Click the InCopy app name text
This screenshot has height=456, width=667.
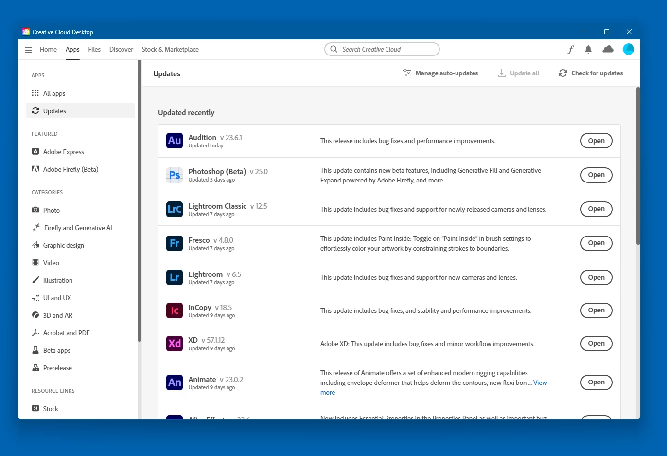pyautogui.click(x=200, y=308)
